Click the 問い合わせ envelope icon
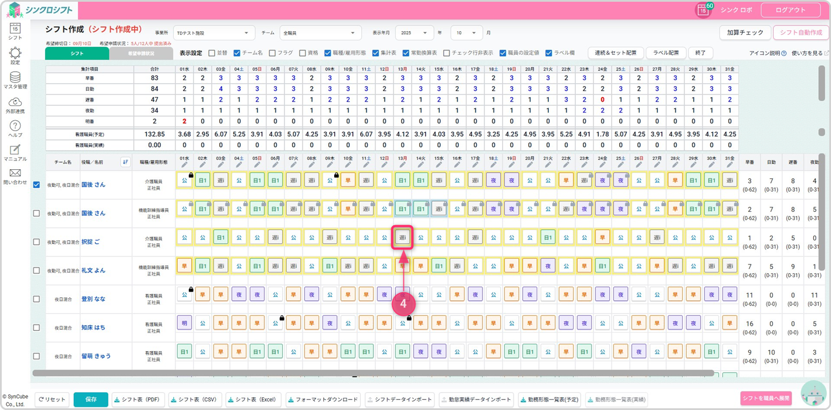 tap(15, 174)
